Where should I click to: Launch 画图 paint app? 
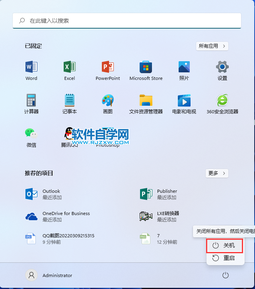click(108, 104)
